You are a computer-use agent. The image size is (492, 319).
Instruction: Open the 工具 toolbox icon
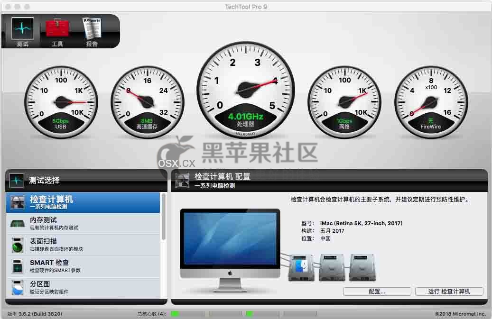57,32
